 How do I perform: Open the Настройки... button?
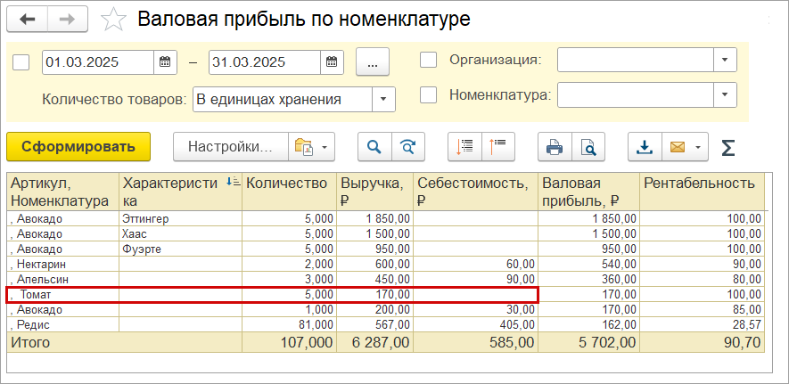tap(229, 147)
